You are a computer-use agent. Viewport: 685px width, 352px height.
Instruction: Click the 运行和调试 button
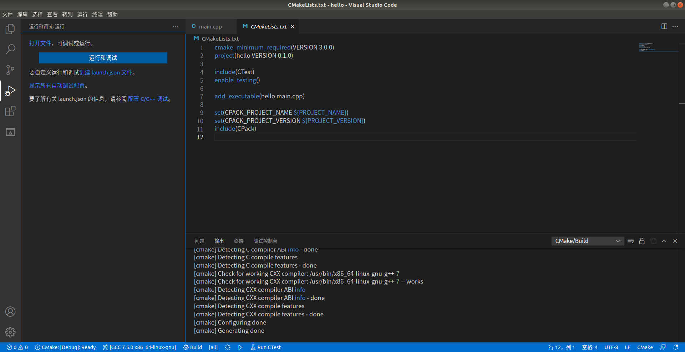pos(103,58)
